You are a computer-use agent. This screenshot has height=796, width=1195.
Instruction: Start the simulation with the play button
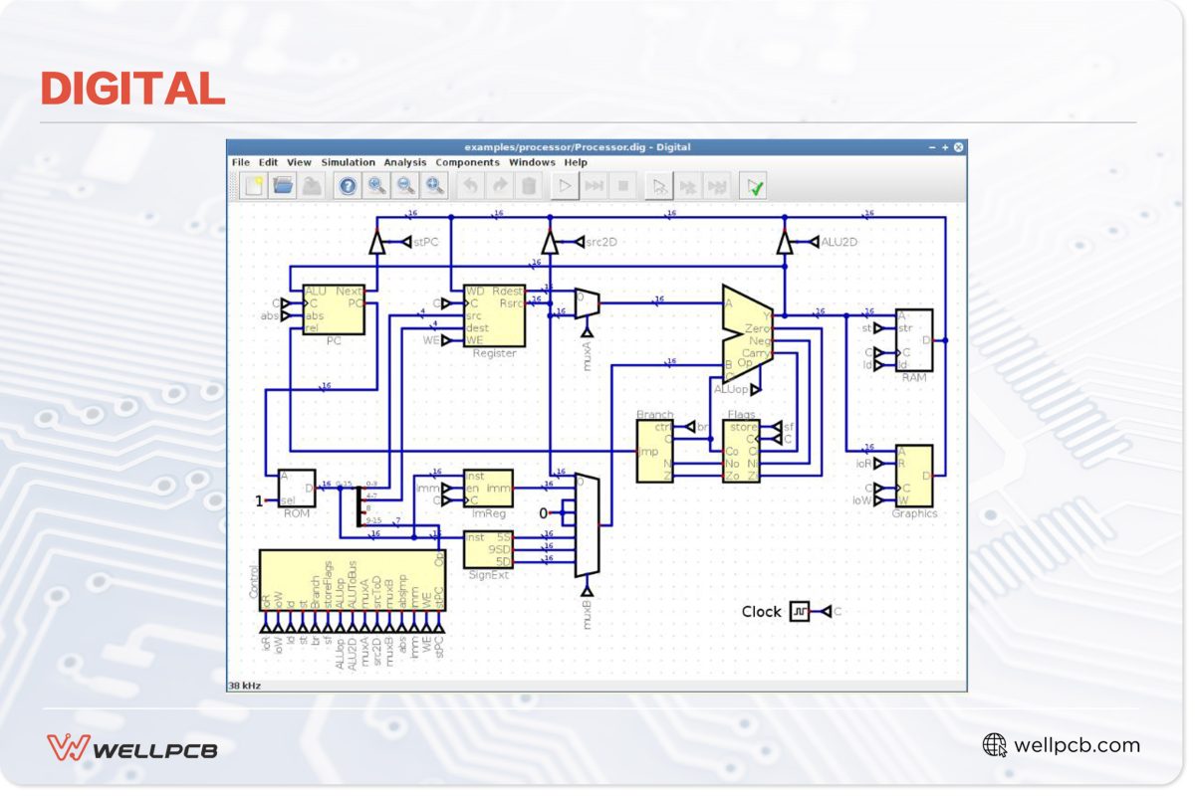click(565, 185)
